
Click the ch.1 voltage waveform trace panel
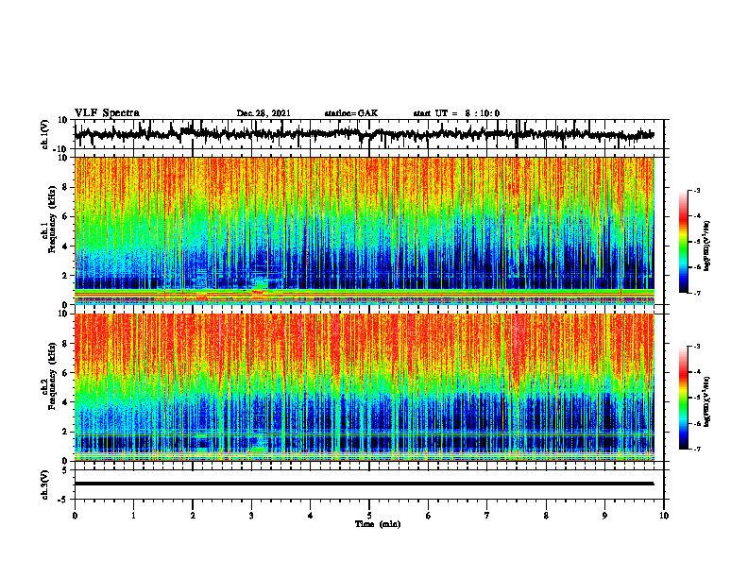coord(369,134)
